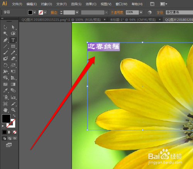This screenshot has width=193, height=169.
Task: Select the Perspective Grid tool
Action: coord(13,78)
